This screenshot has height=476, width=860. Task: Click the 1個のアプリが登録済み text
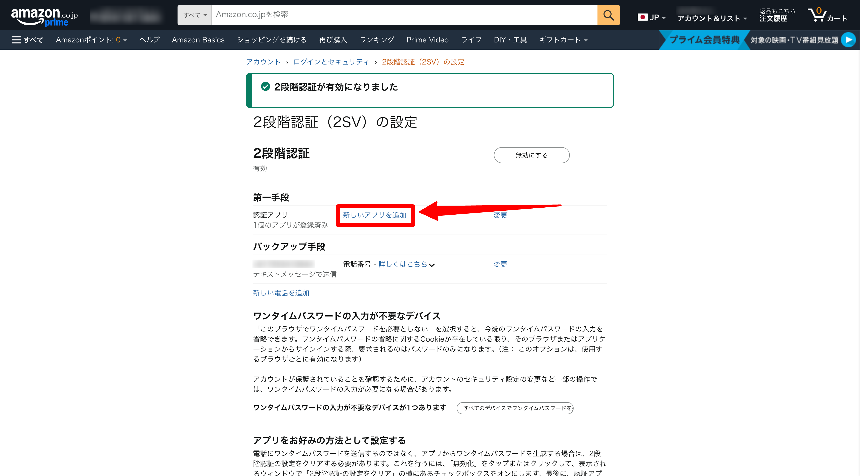(290, 225)
